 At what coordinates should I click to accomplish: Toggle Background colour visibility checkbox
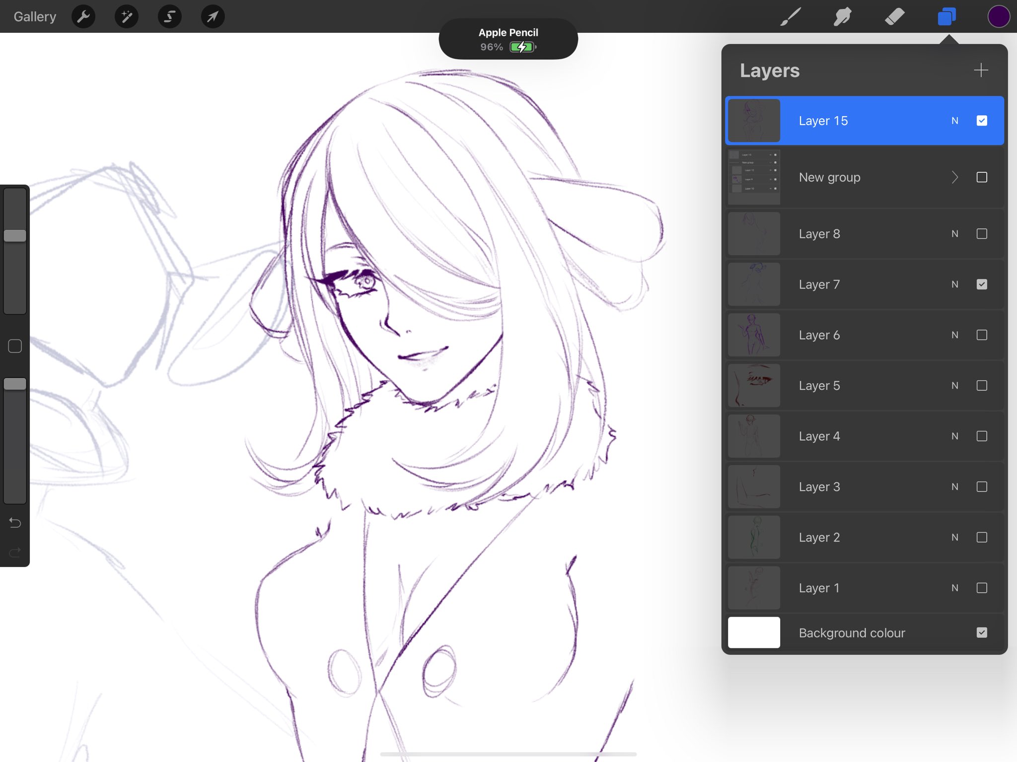[x=981, y=632]
